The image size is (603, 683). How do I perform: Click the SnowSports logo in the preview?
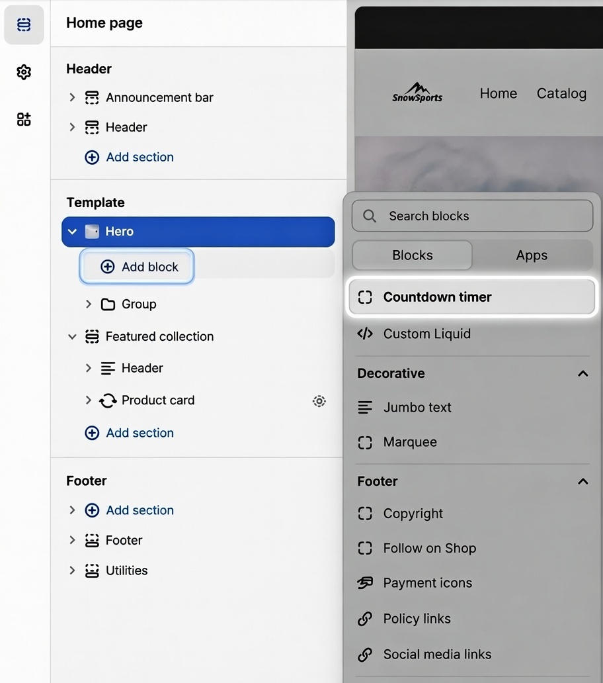pyautogui.click(x=417, y=92)
